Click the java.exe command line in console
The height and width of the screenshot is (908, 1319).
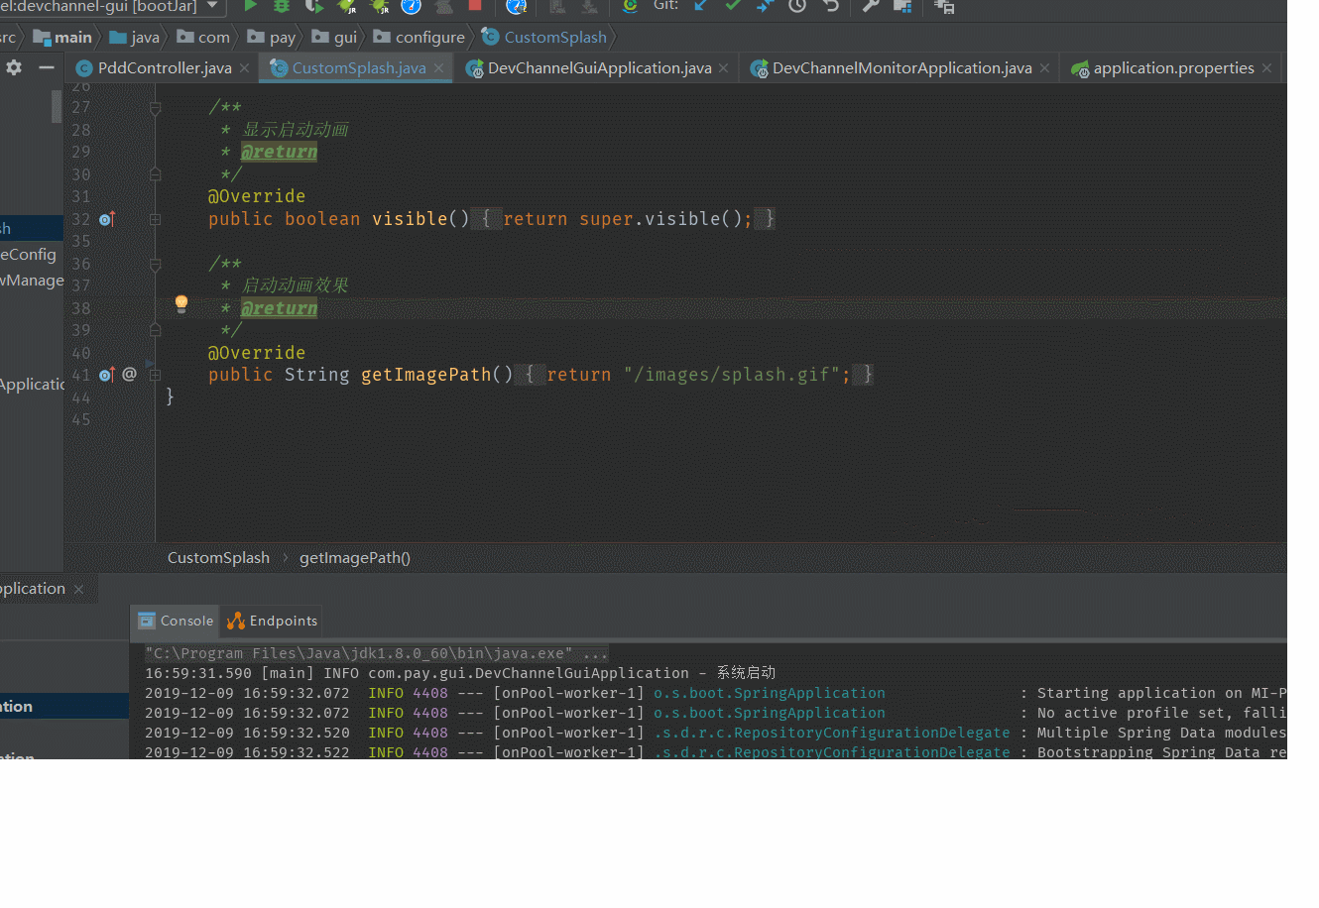377,653
